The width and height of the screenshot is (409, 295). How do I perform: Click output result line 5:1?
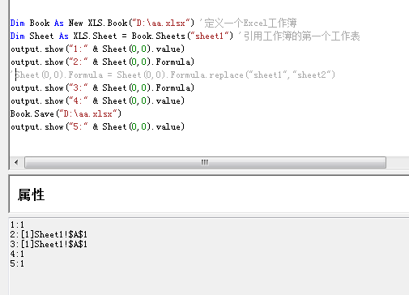click(17, 263)
